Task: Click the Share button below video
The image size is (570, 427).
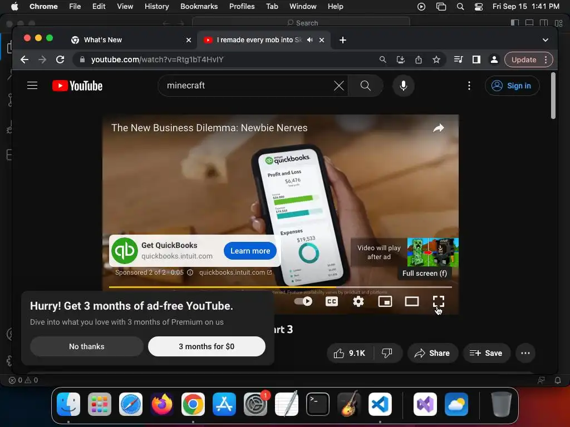Action: 432,353
